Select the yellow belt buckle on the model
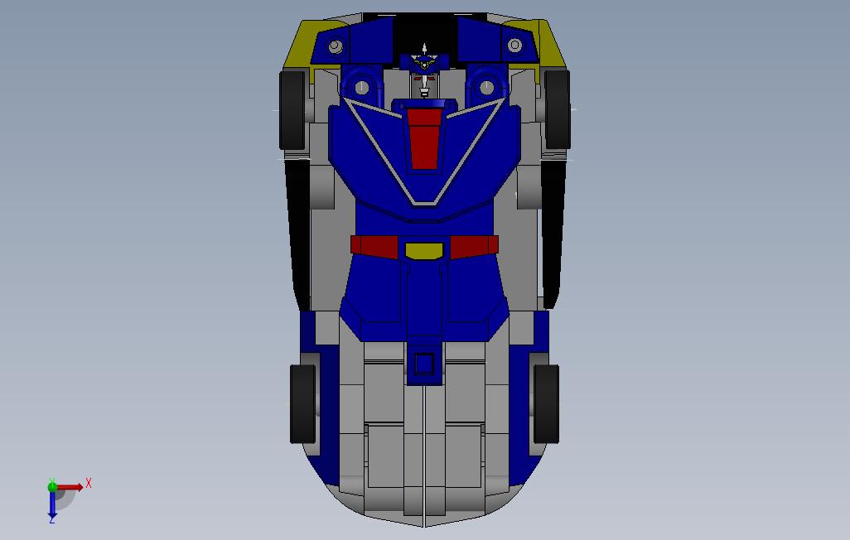The width and height of the screenshot is (850, 540). pyautogui.click(x=424, y=251)
